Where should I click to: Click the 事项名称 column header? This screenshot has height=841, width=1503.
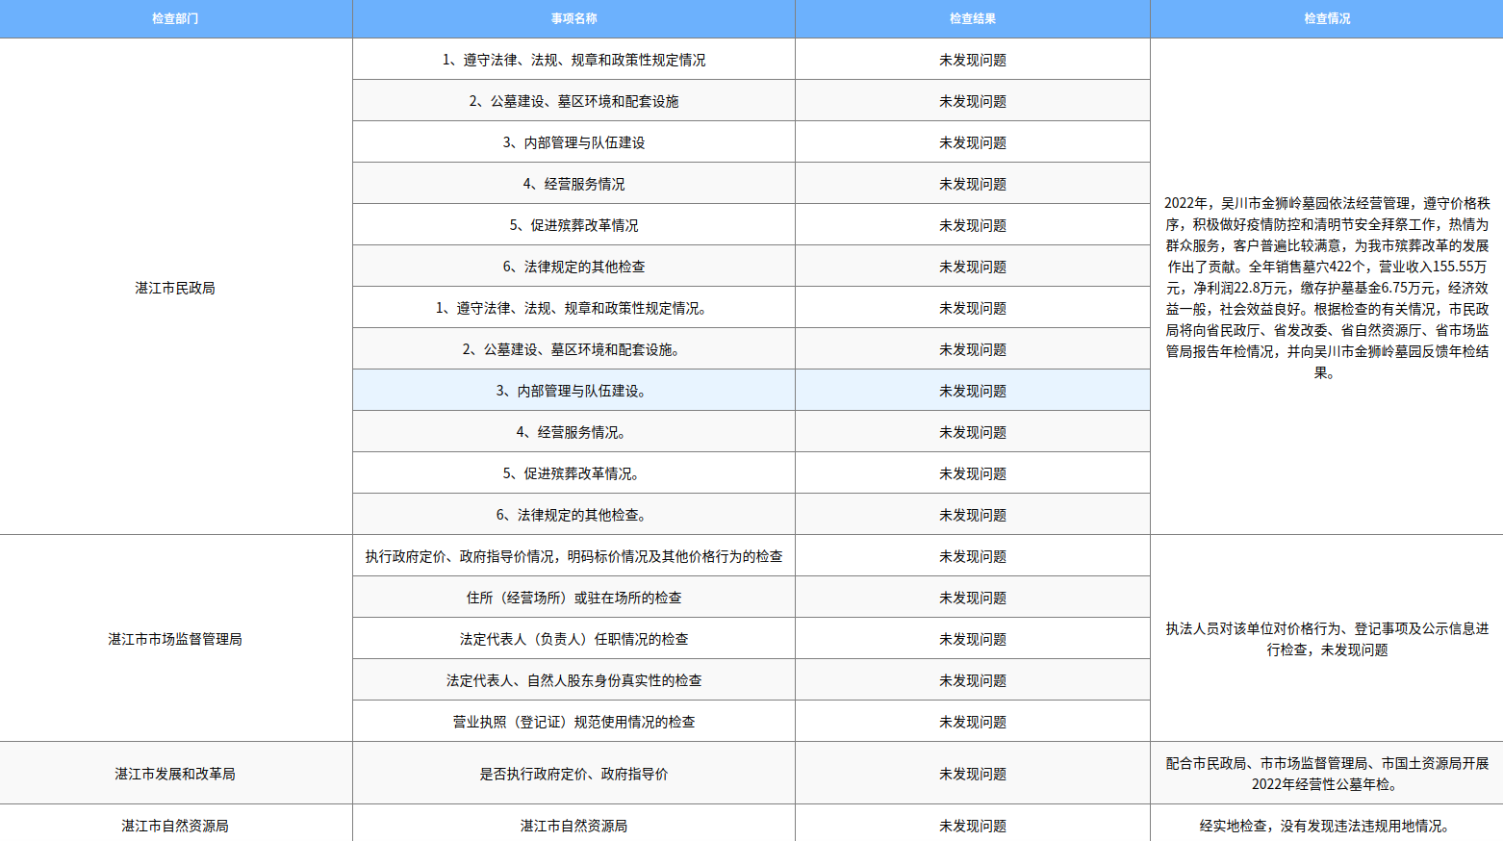coord(574,17)
